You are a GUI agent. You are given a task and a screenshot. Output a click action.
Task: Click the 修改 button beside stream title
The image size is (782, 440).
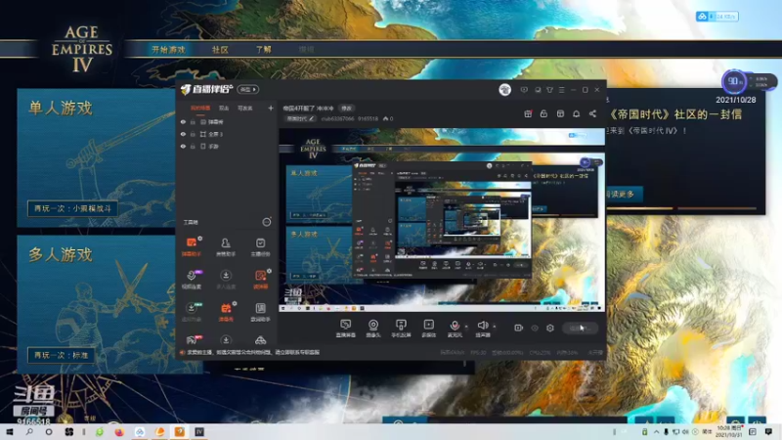(x=346, y=109)
